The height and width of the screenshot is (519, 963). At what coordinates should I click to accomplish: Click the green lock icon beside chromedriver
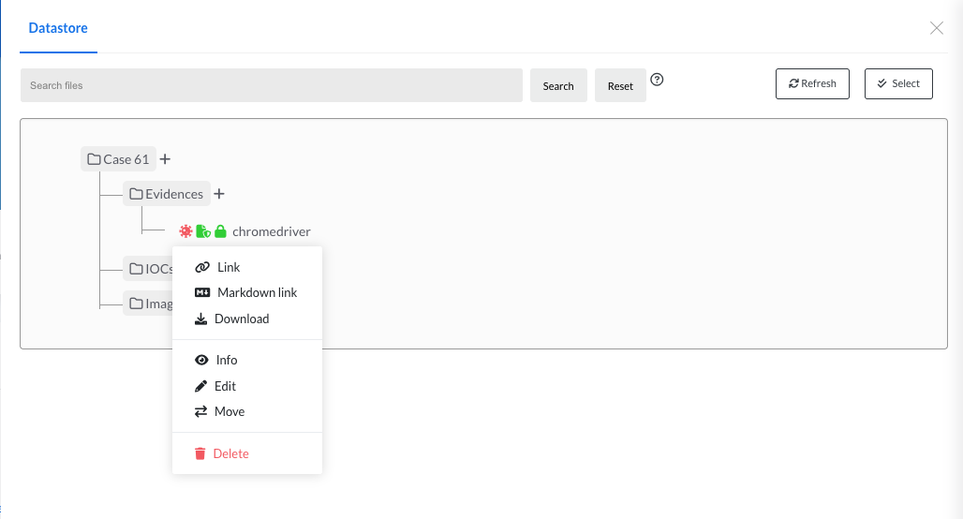(221, 231)
